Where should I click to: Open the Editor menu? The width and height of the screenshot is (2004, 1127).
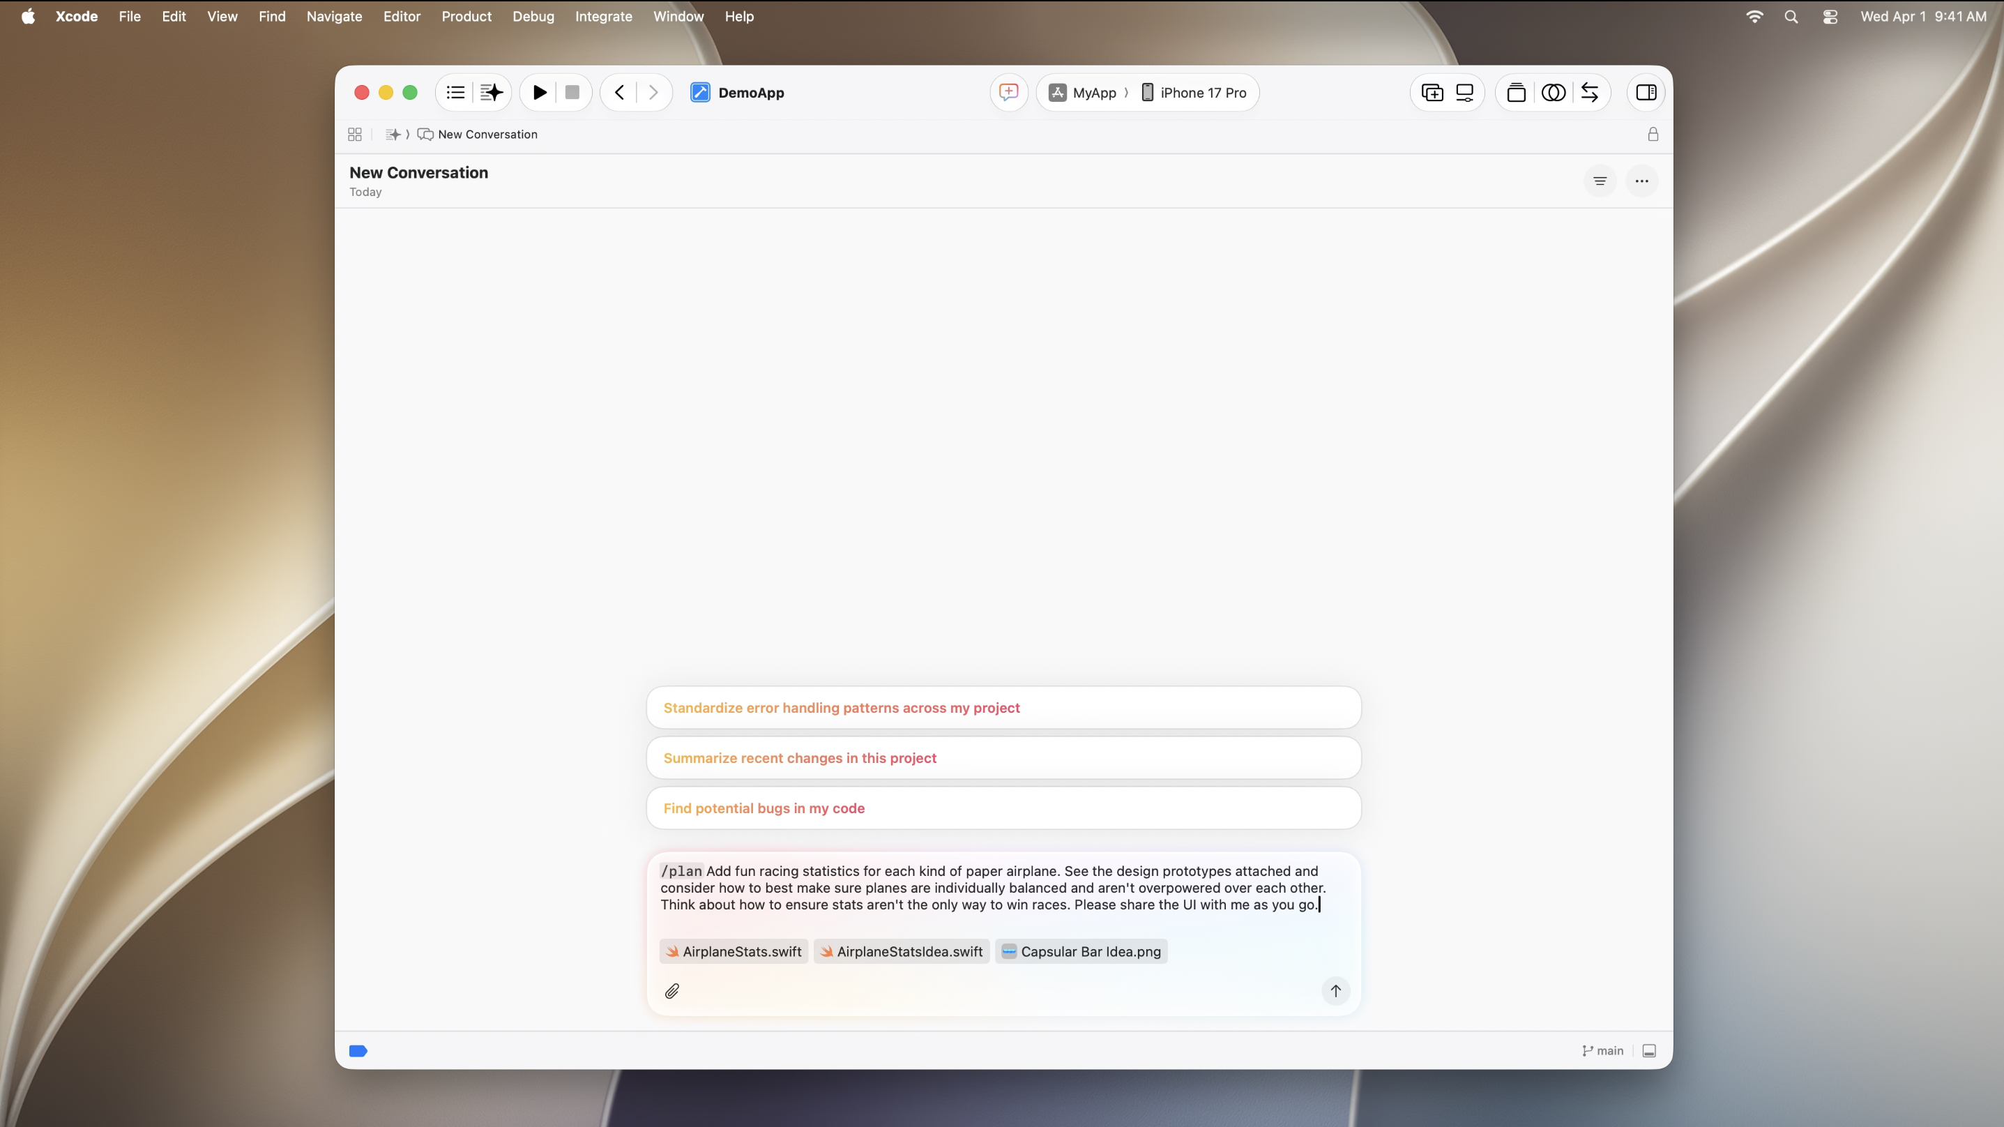point(402,16)
